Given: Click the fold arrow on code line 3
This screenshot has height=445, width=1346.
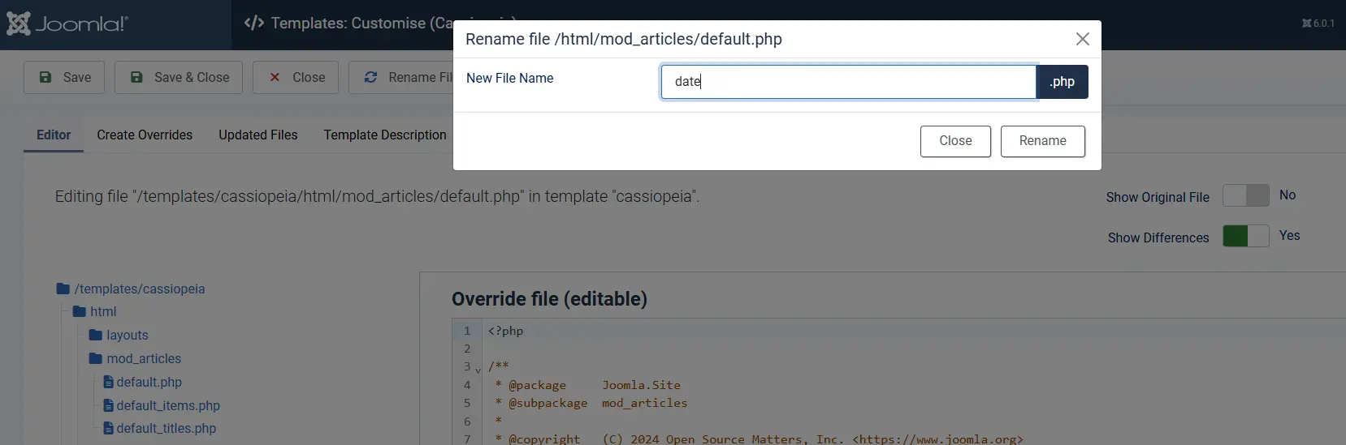Looking at the screenshot, I should pyautogui.click(x=478, y=370).
